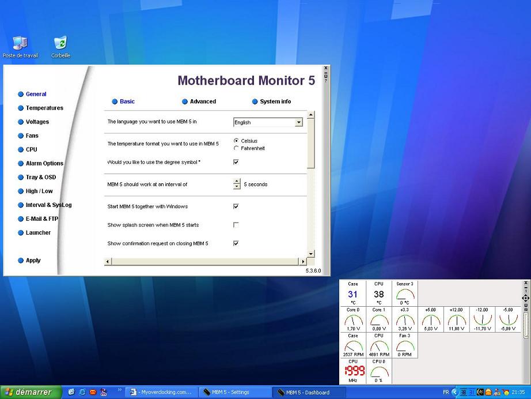This screenshot has height=399, width=531.
Task: Click the MBM temperature 38 tray icon
Action: tap(464, 392)
